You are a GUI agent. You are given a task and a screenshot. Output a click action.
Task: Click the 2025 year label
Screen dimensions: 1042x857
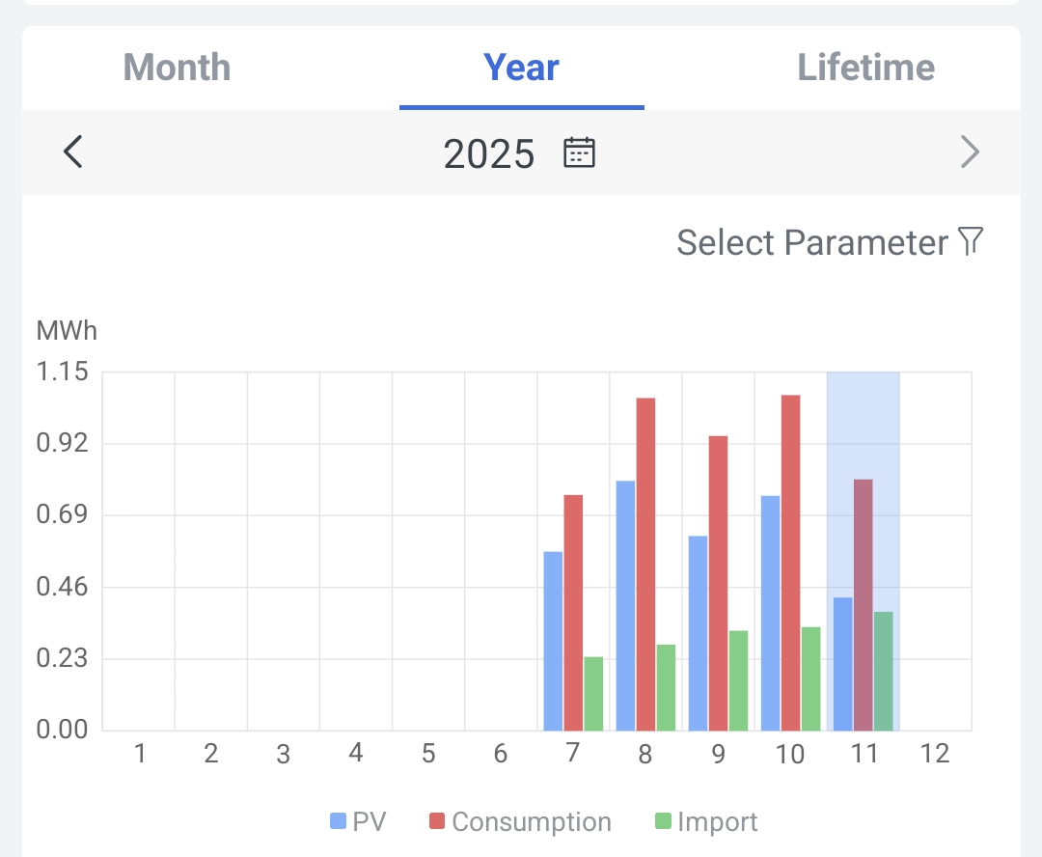click(488, 153)
